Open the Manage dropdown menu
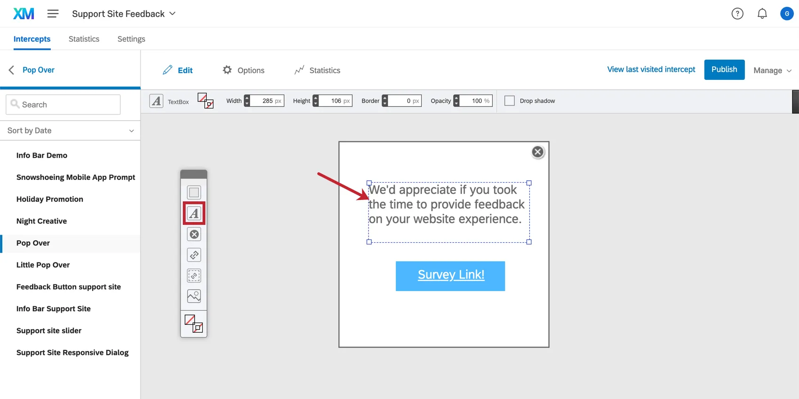Image resolution: width=799 pixels, height=399 pixels. pyautogui.click(x=772, y=70)
